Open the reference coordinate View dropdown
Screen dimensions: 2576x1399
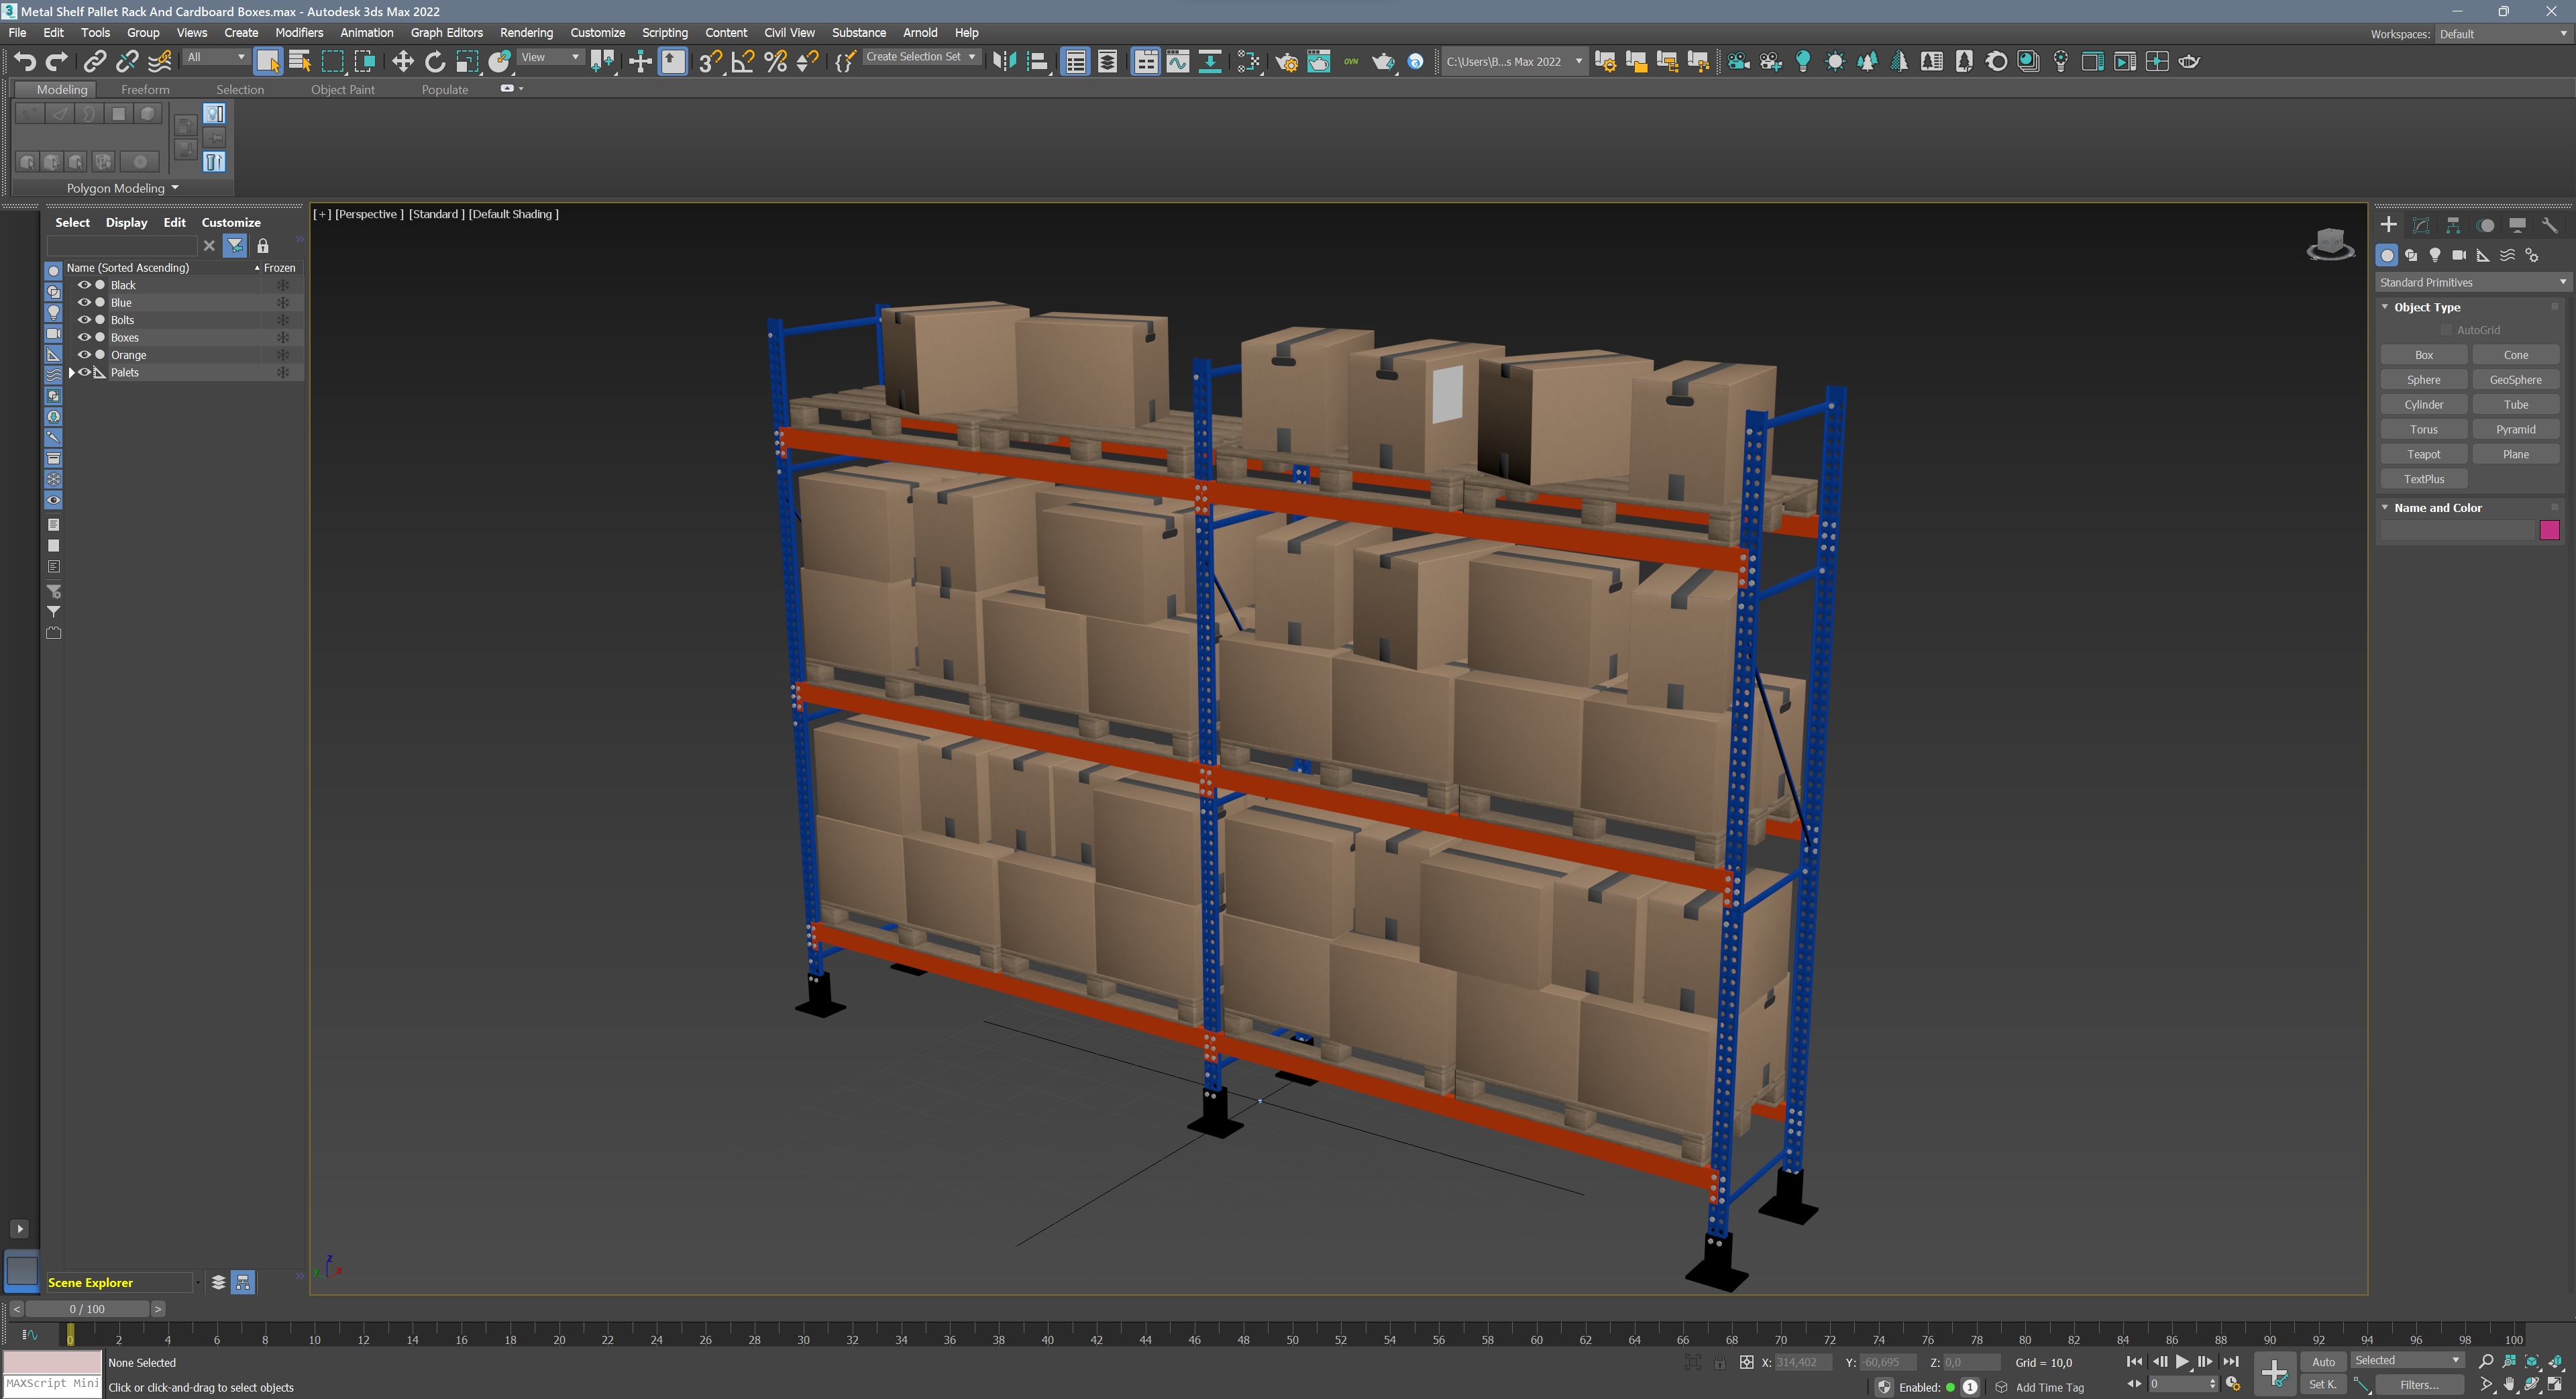[550, 57]
